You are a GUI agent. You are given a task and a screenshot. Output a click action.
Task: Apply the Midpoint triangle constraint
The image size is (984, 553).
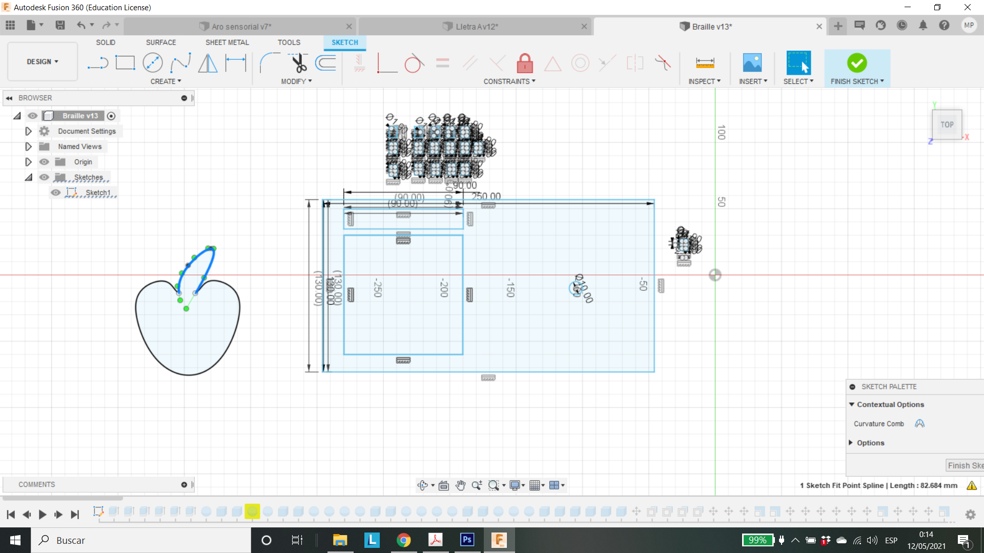[x=552, y=64]
